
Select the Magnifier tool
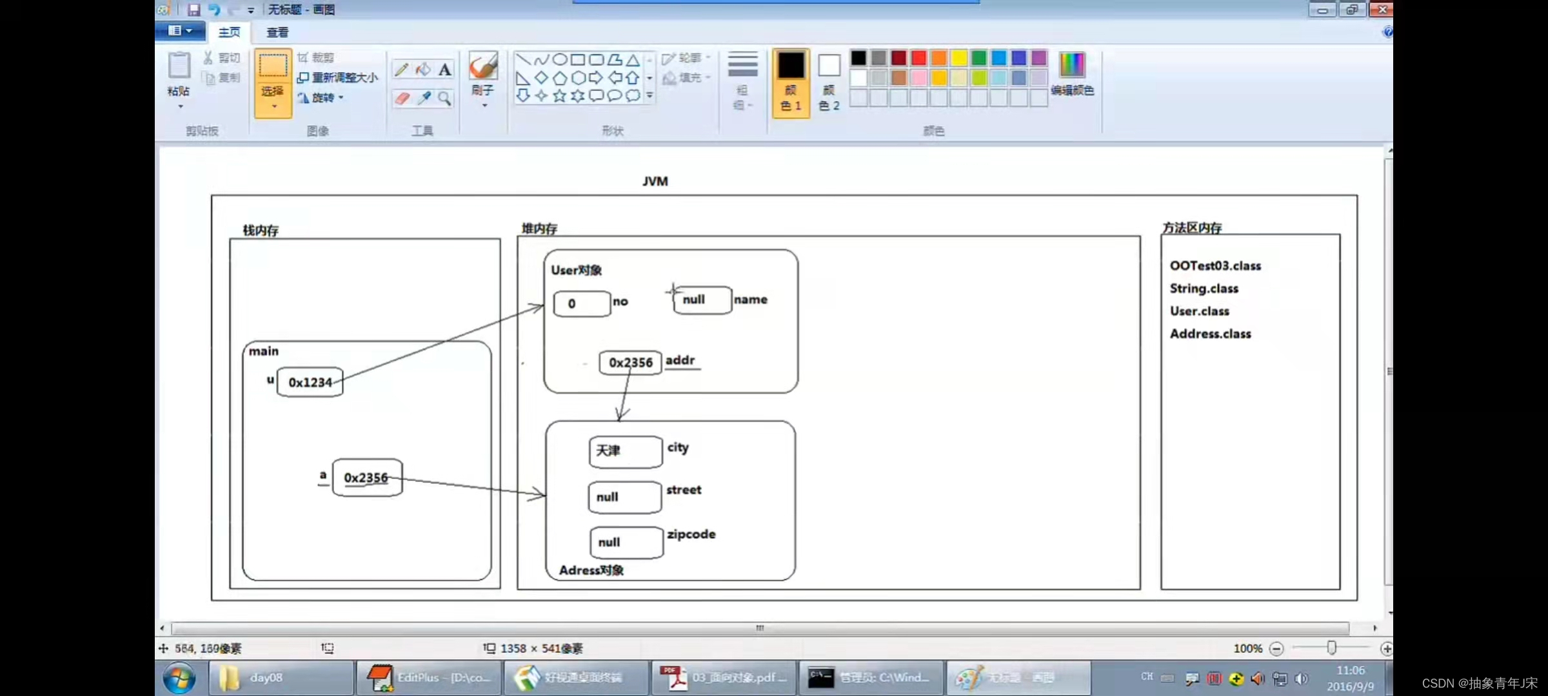(x=444, y=98)
